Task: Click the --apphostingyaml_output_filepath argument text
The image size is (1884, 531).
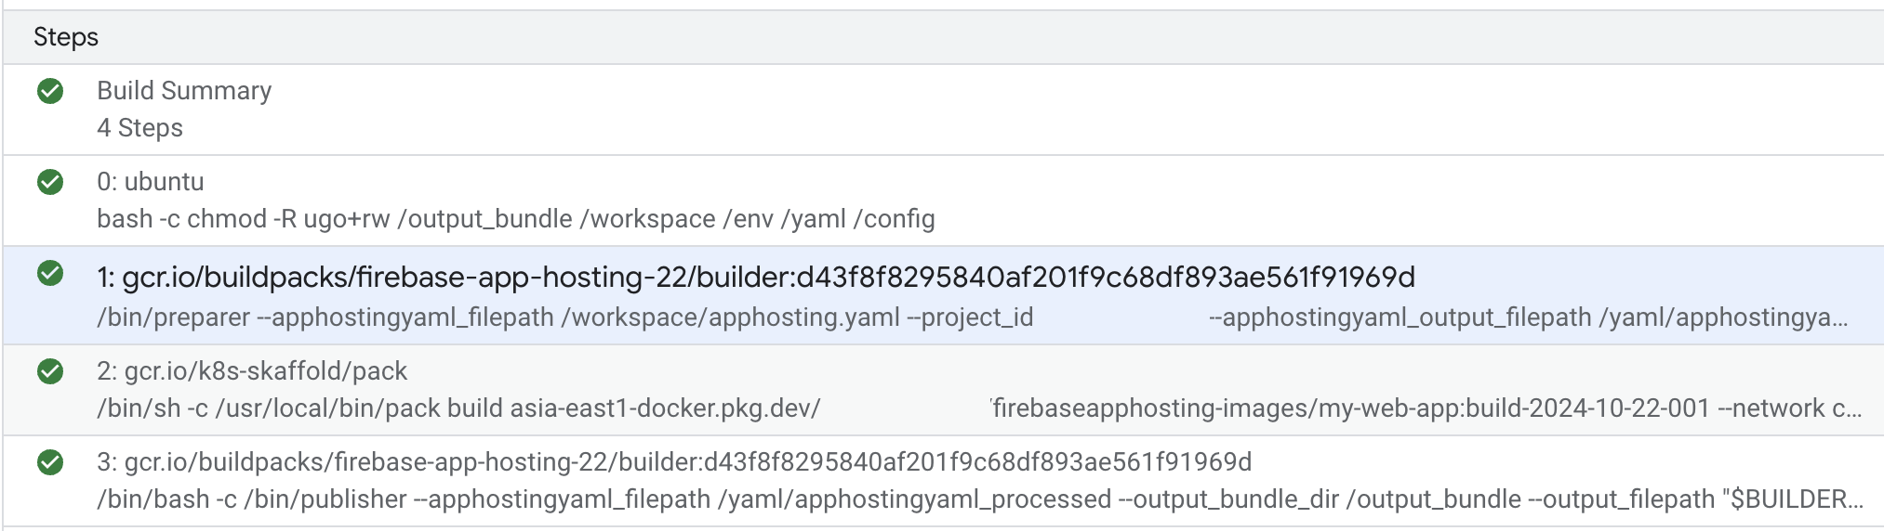Action: tap(1400, 317)
